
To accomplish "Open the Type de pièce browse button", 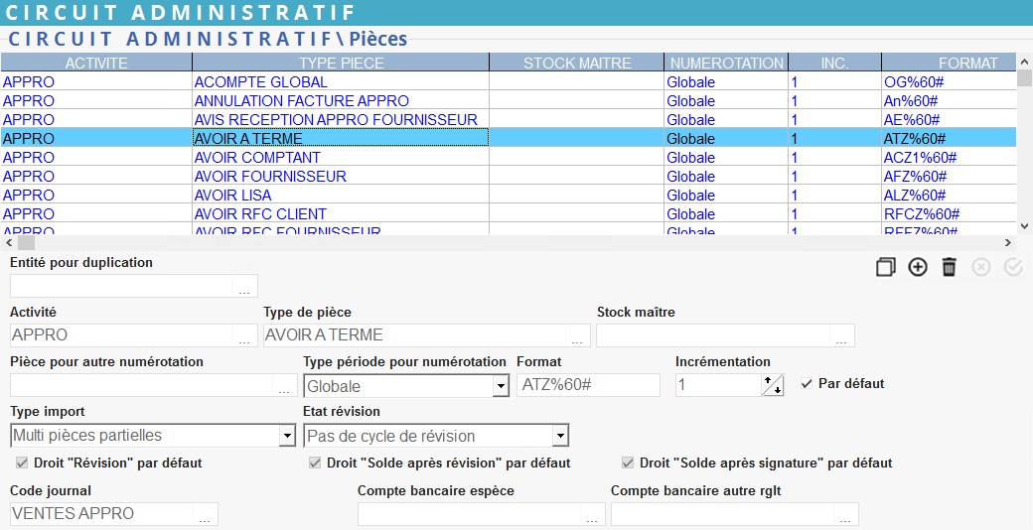I will [578, 336].
